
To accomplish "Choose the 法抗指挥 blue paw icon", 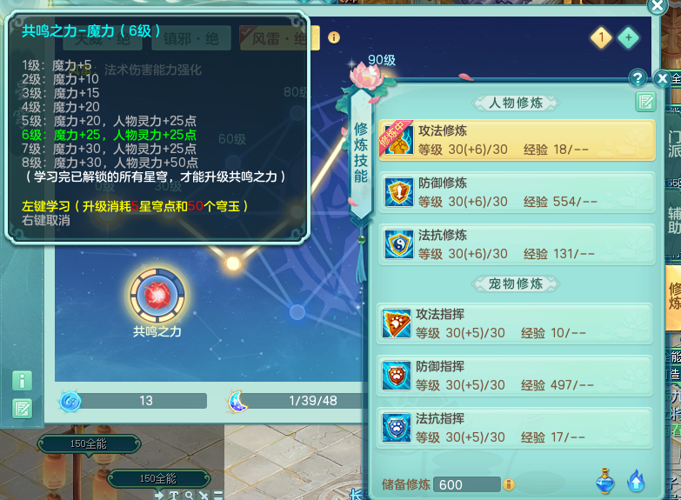I will coord(397,428).
